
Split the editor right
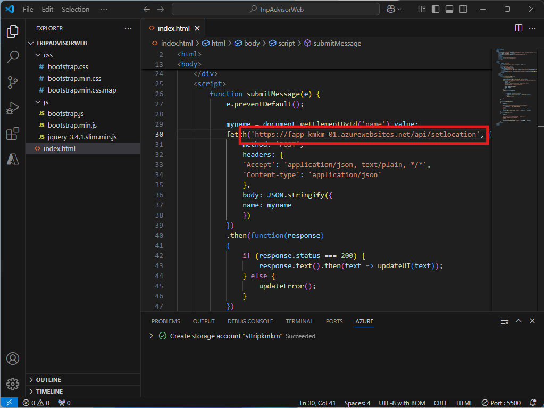(x=518, y=28)
